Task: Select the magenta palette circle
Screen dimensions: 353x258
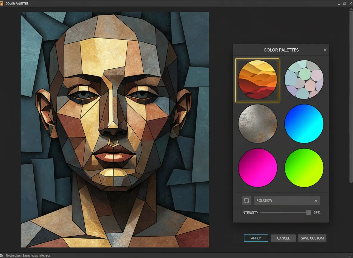Action: [x=257, y=168]
